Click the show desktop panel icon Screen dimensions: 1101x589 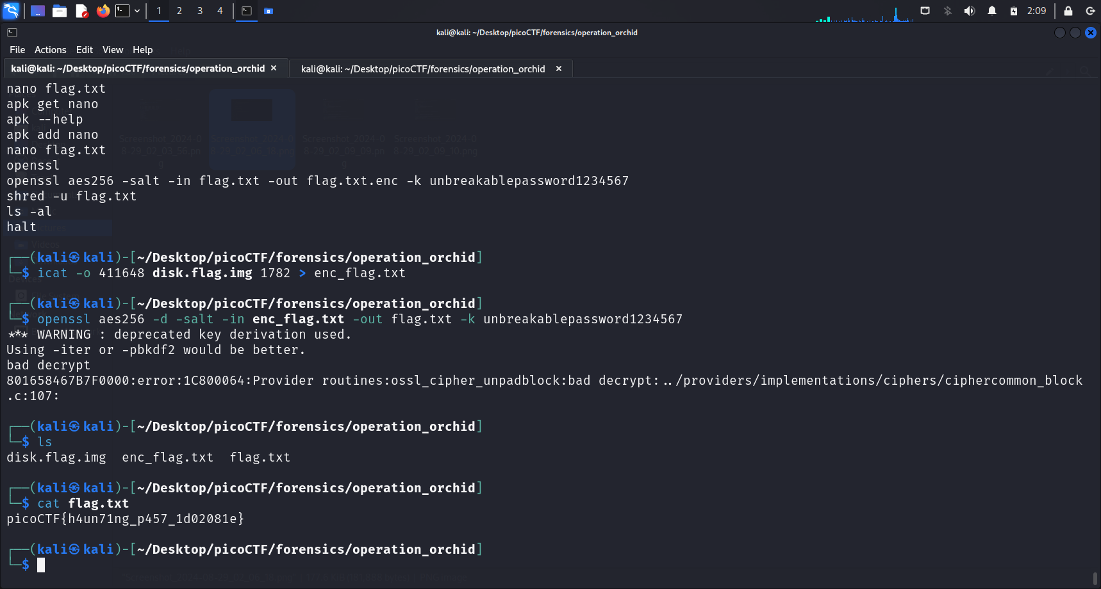tap(38, 11)
